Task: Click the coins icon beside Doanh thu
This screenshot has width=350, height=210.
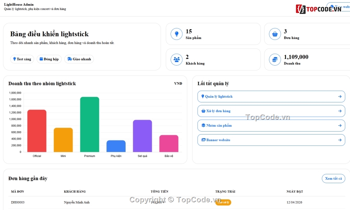Action: point(275,60)
